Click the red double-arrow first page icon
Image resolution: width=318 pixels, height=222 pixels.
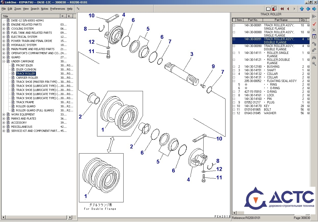click(x=282, y=9)
